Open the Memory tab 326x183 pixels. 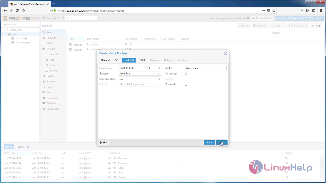(x=154, y=60)
